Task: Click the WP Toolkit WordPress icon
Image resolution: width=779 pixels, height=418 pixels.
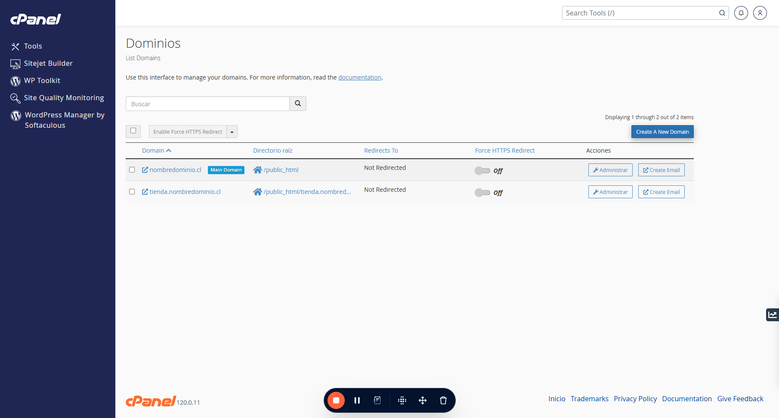Action: 15,81
